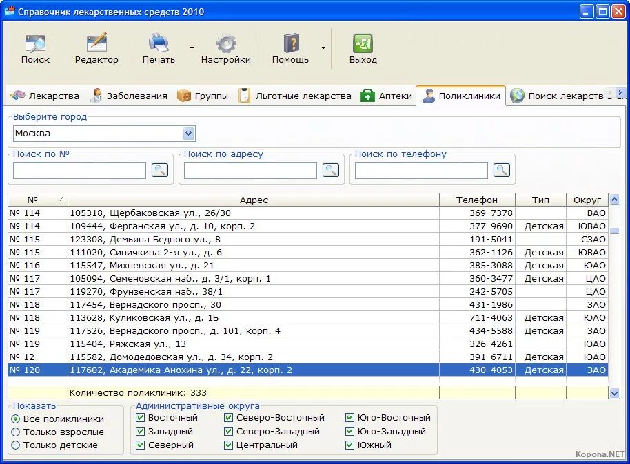The height and width of the screenshot is (464, 630).
Task: Open the Помощь help book
Action: pos(290,49)
